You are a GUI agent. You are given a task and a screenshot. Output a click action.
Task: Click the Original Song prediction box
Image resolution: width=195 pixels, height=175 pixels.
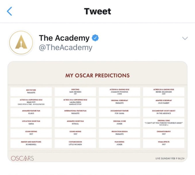(x=164, y=123)
